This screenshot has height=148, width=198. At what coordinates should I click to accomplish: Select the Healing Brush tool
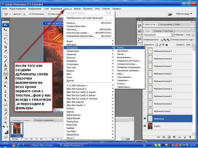click(x=5, y=56)
